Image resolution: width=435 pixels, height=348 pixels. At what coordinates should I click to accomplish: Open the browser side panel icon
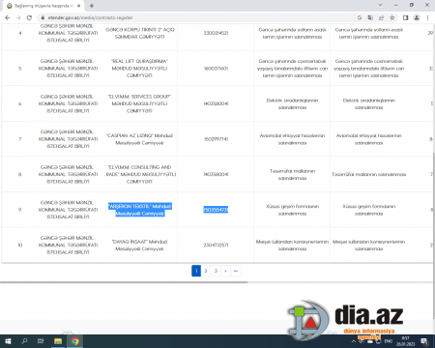pyautogui.click(x=406, y=17)
